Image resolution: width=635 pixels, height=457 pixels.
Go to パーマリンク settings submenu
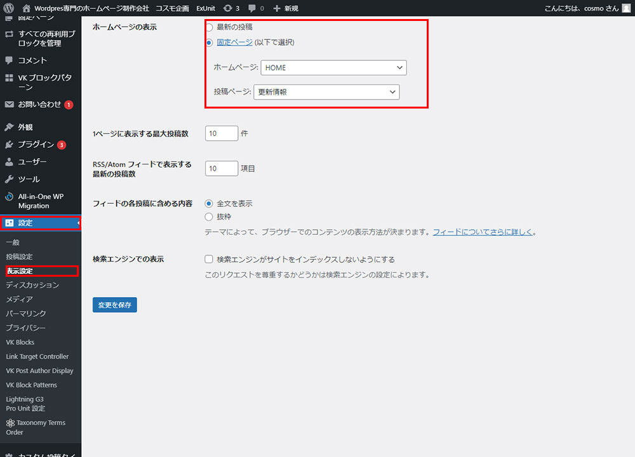26,314
